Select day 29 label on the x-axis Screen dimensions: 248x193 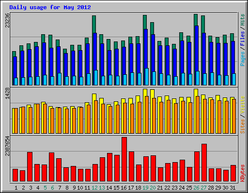[x=218, y=188]
